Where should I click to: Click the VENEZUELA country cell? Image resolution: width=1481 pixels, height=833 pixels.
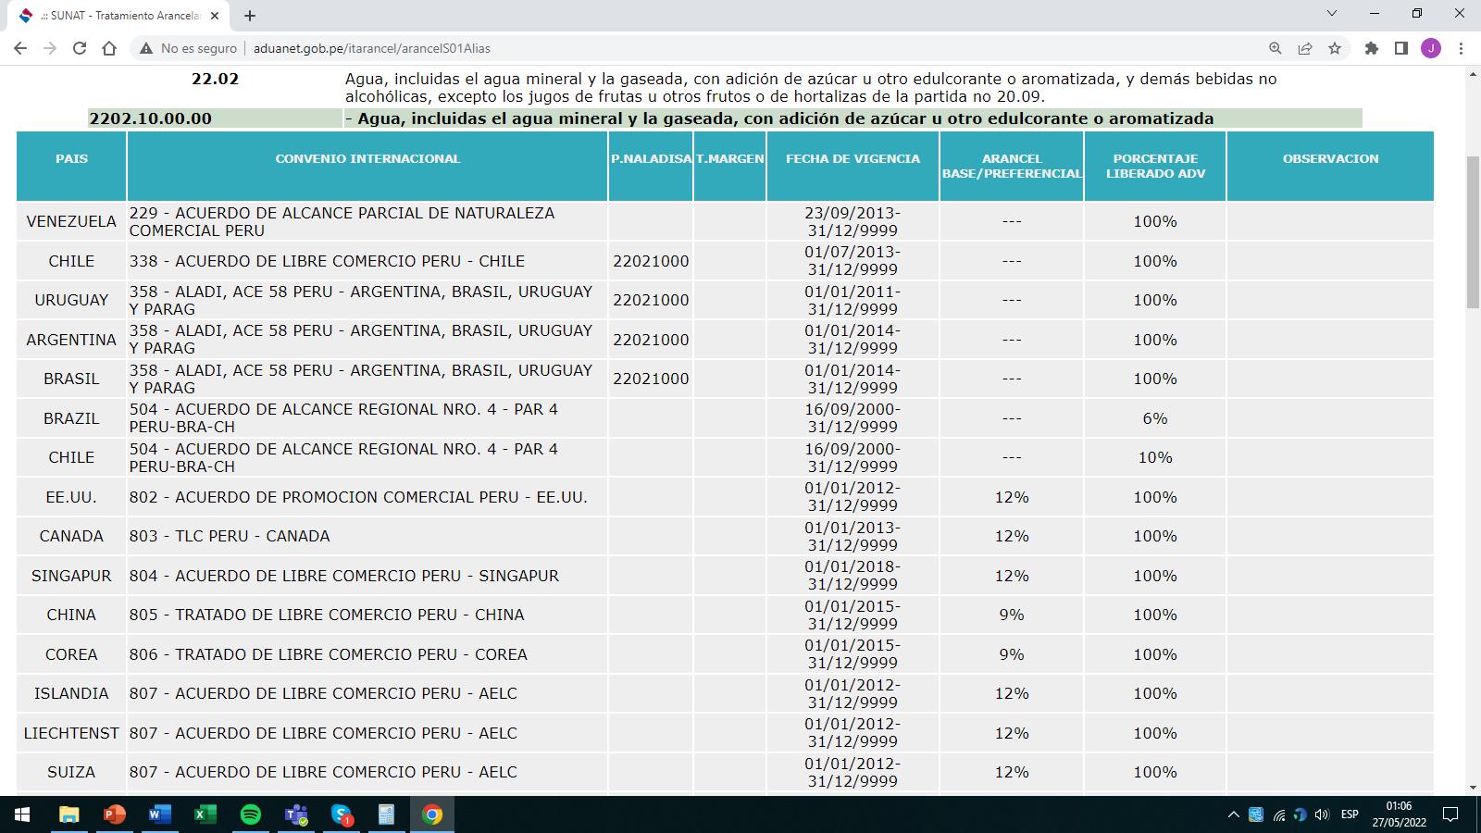coord(71,221)
